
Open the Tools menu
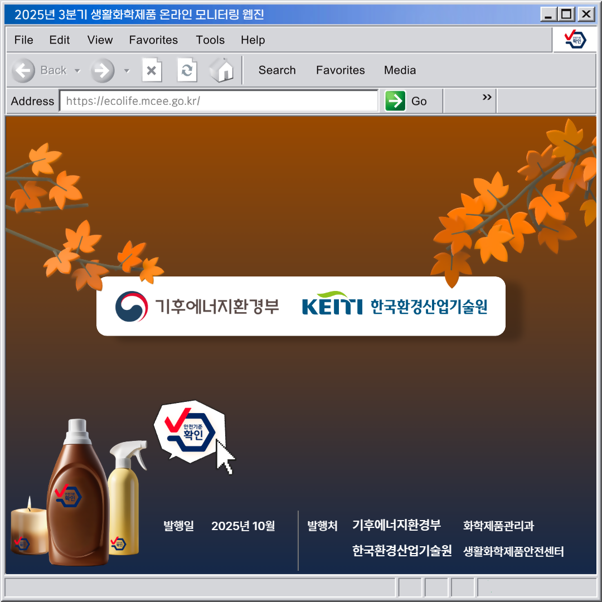click(x=210, y=40)
